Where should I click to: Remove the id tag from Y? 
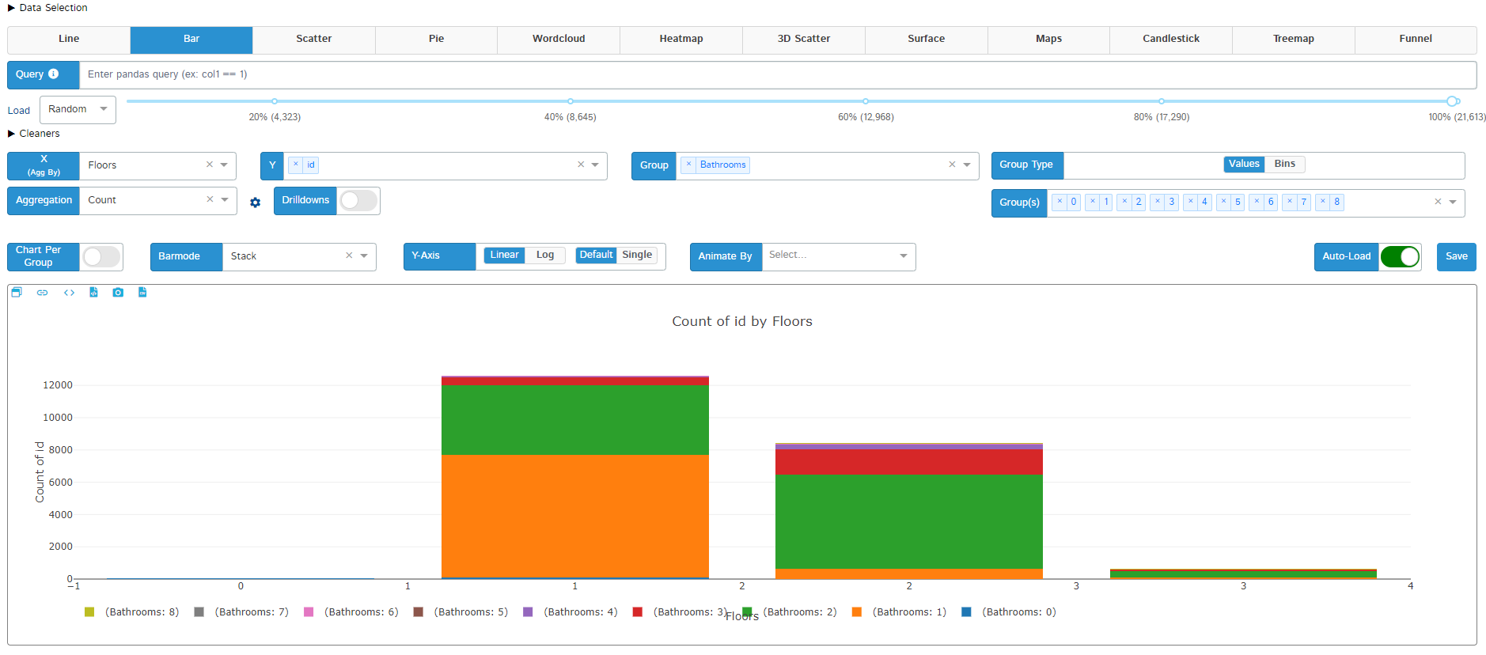(296, 165)
